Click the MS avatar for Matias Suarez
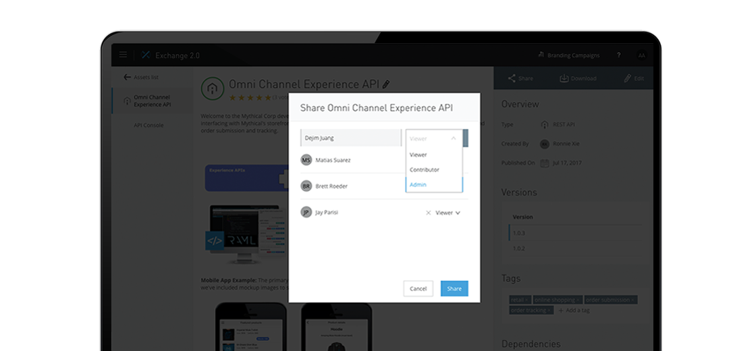Viewport: 756px width, 351px height. pyautogui.click(x=306, y=160)
